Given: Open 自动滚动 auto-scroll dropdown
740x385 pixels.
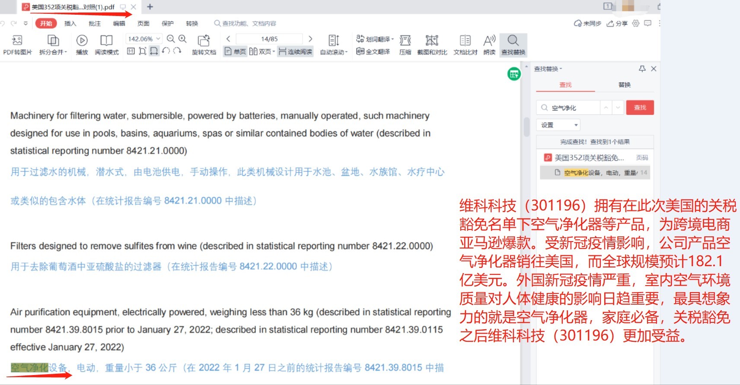Looking at the screenshot, I should (334, 45).
